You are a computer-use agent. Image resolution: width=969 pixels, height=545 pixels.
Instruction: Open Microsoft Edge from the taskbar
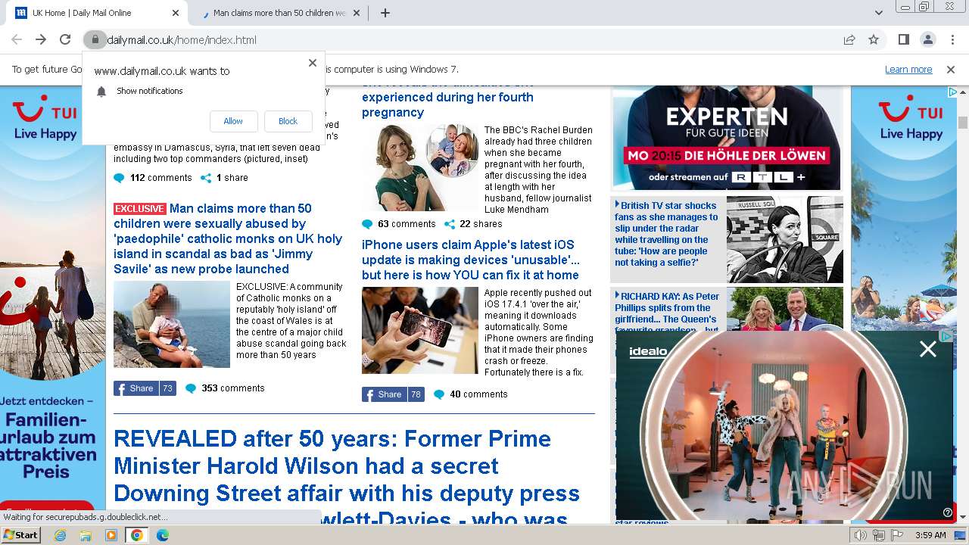point(163,535)
